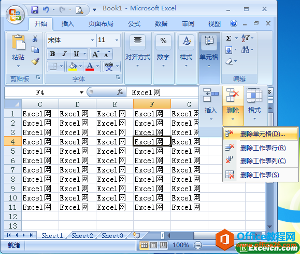Click the AutoSum sigma icon

tap(229, 38)
